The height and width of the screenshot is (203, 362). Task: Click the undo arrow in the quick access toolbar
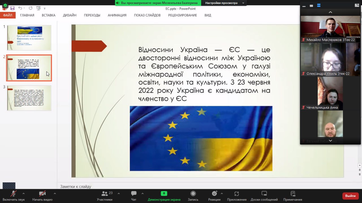20,8
